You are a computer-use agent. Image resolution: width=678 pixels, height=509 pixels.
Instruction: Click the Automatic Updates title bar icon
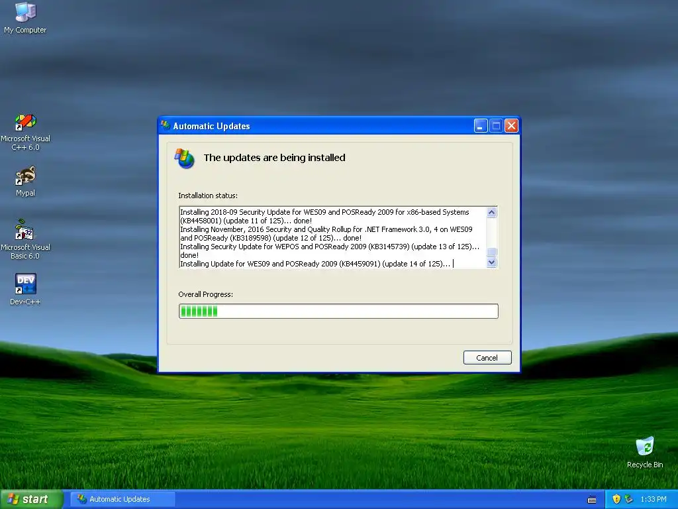(x=165, y=125)
